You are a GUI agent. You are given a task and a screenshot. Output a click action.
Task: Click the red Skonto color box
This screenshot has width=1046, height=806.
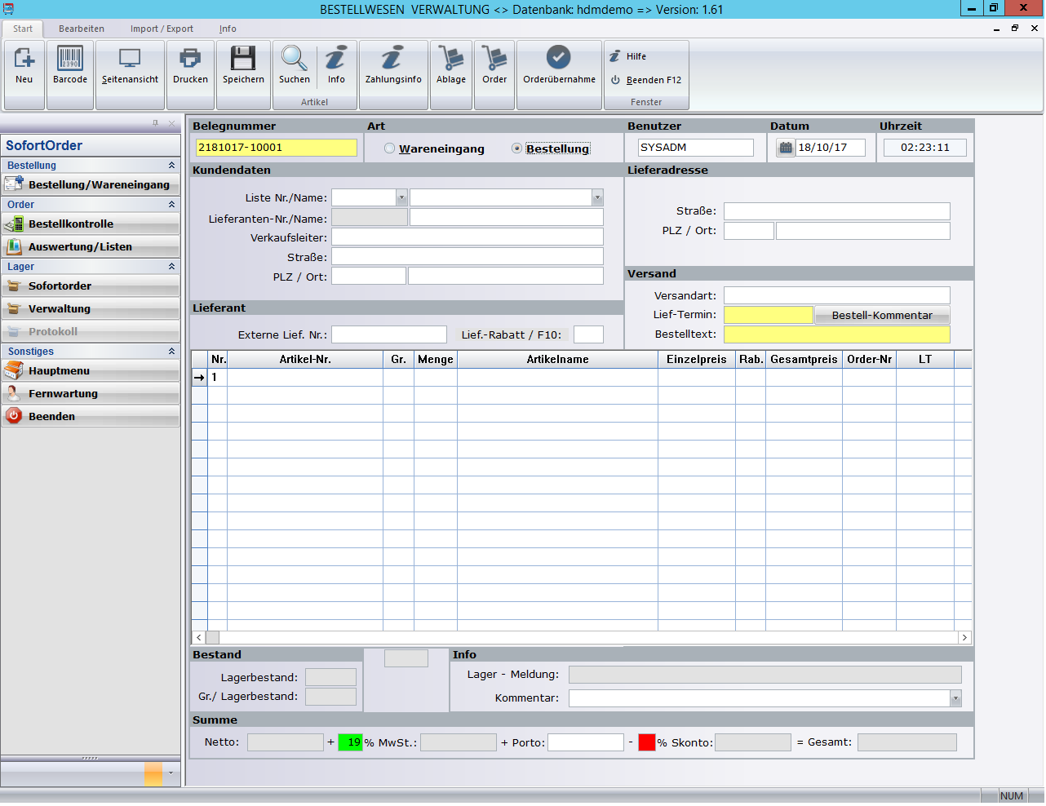(x=647, y=742)
